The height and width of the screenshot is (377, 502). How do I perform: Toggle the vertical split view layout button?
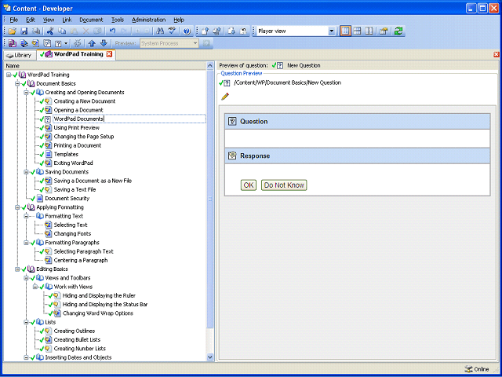point(369,31)
